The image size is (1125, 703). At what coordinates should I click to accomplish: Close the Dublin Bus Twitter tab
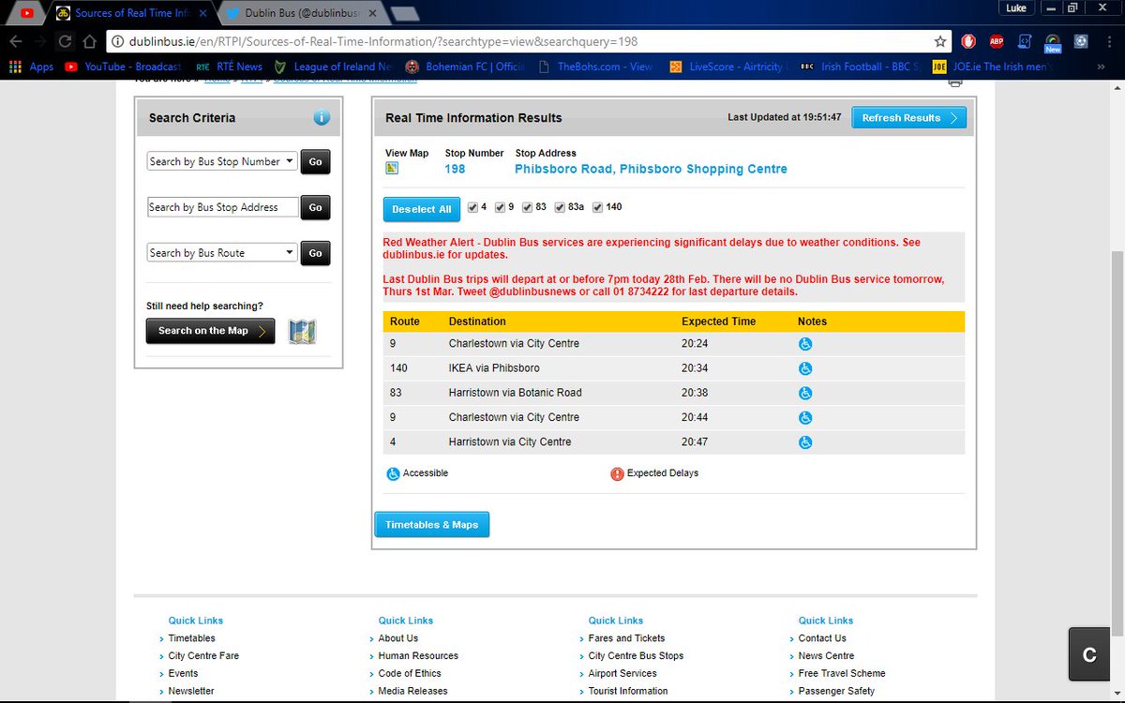372,13
